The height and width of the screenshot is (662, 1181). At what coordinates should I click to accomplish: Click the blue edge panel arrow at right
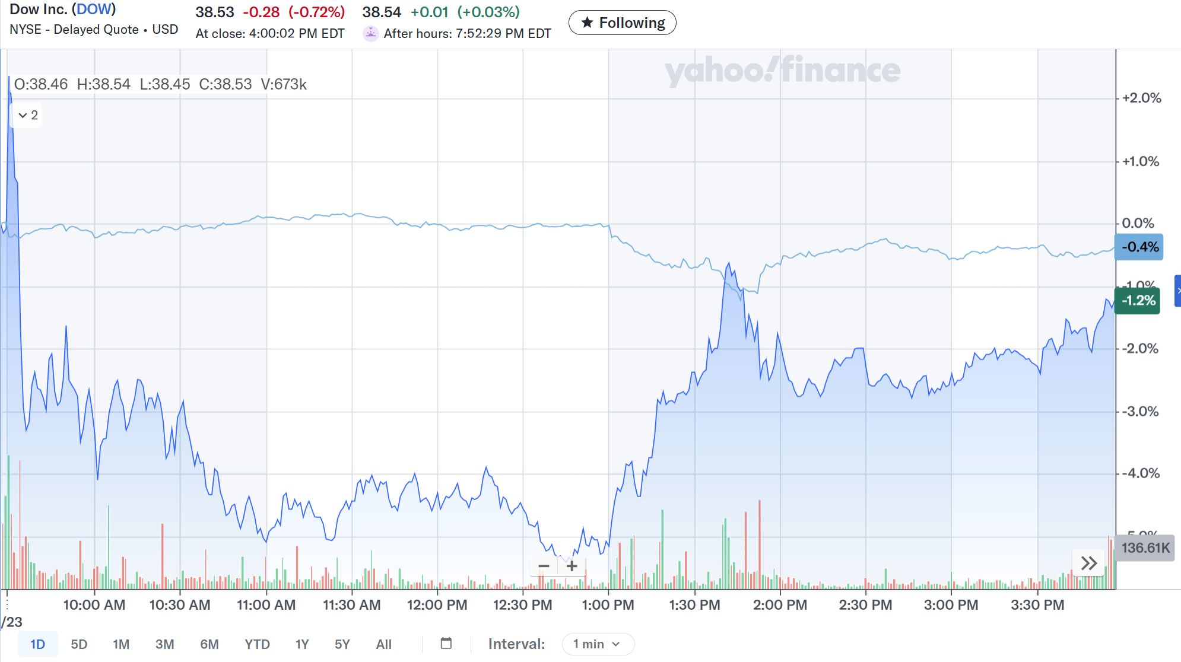(x=1178, y=291)
